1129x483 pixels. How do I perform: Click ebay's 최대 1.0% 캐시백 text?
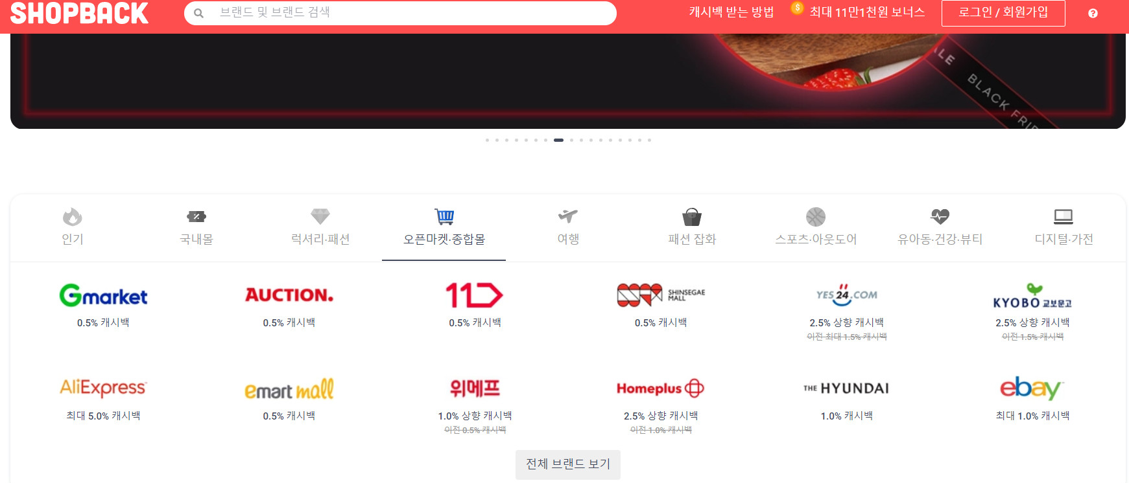pyautogui.click(x=1032, y=416)
